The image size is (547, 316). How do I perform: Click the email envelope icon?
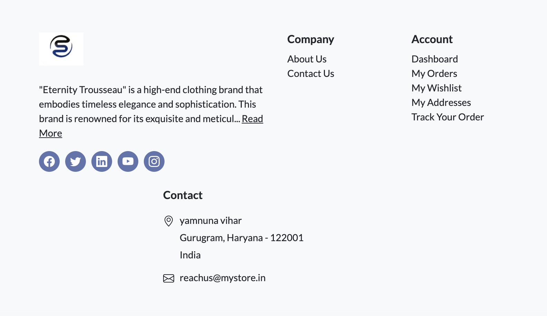pos(169,278)
